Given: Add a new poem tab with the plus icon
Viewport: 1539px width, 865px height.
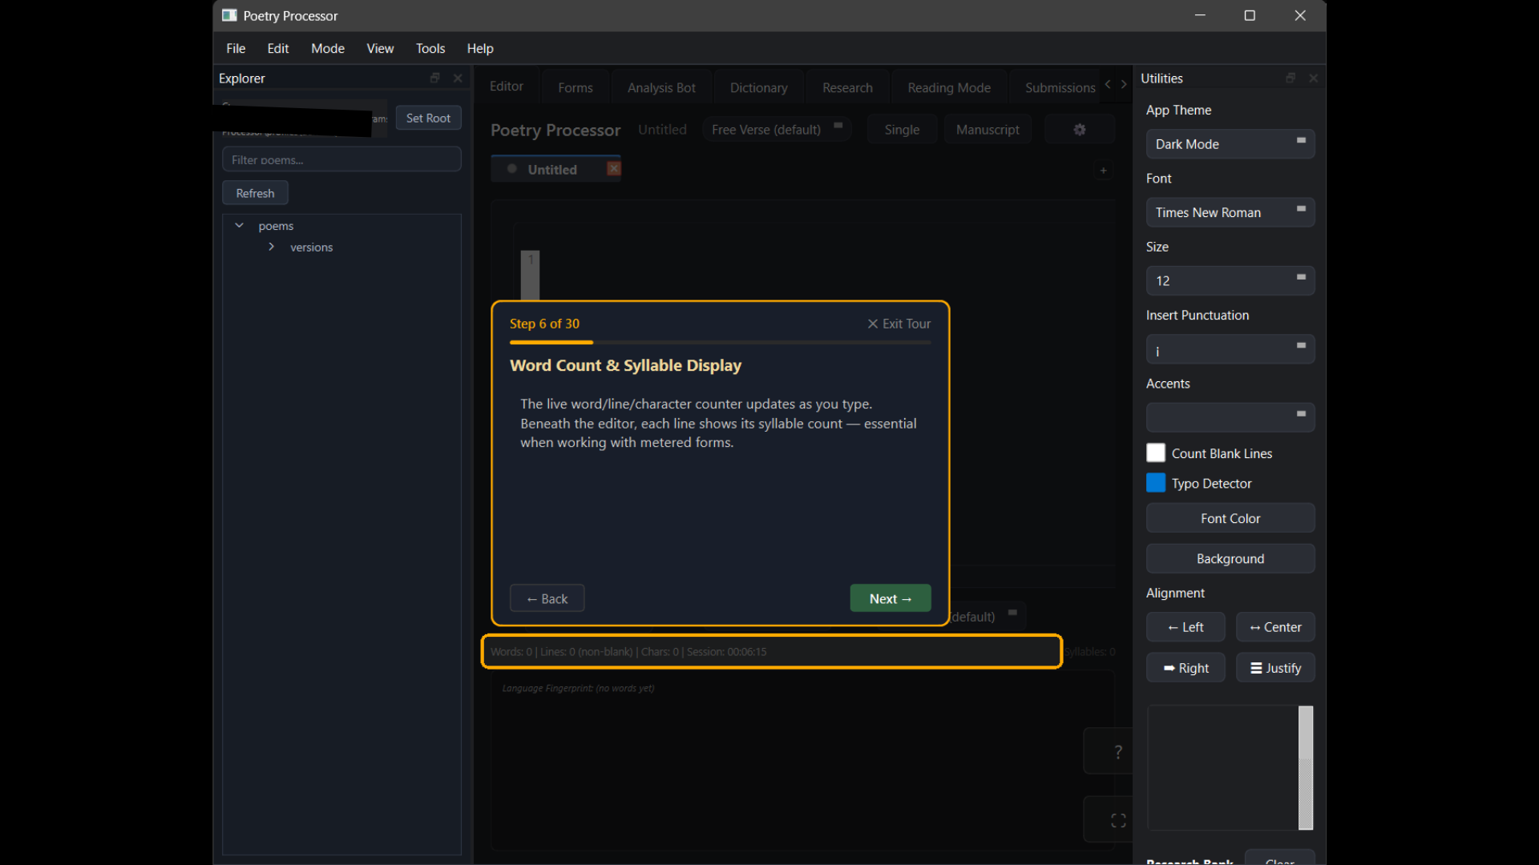Looking at the screenshot, I should (x=1103, y=170).
